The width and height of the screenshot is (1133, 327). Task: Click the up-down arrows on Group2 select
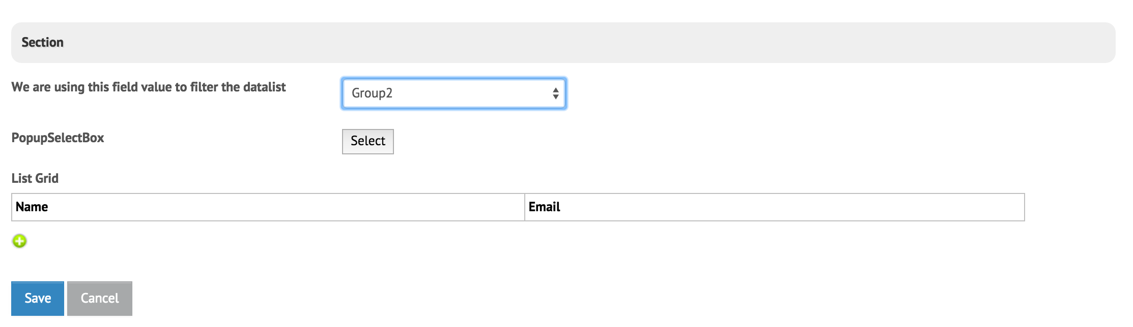(x=555, y=93)
